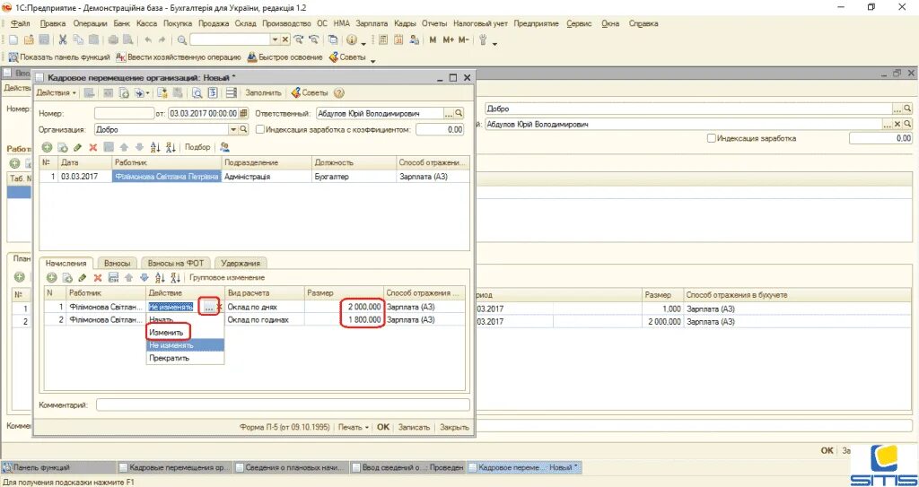Switch to Панель функций window tab
Viewport: 919px width, 487px height.
coord(58,467)
